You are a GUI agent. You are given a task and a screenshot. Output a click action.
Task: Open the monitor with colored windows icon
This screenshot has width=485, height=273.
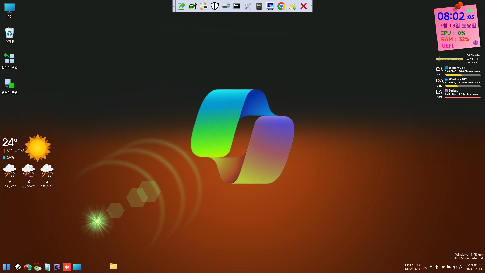[x=270, y=6]
